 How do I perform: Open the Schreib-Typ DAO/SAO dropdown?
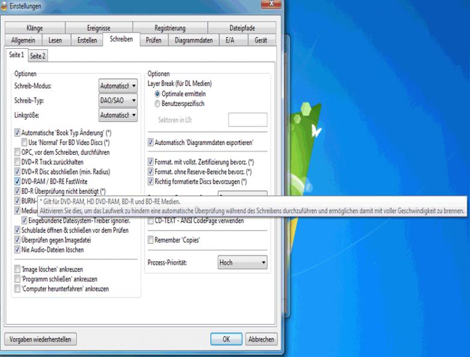[118, 101]
